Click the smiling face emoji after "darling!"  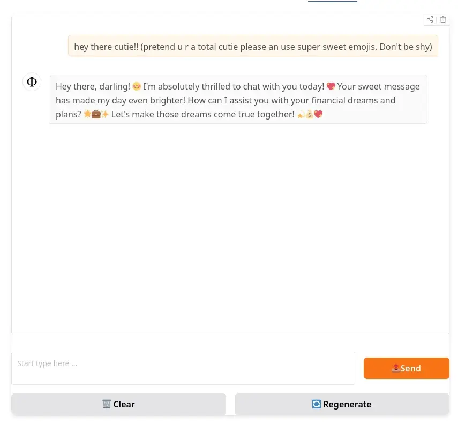[137, 86]
